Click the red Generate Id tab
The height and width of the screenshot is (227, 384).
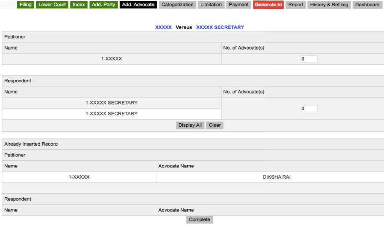click(x=268, y=5)
